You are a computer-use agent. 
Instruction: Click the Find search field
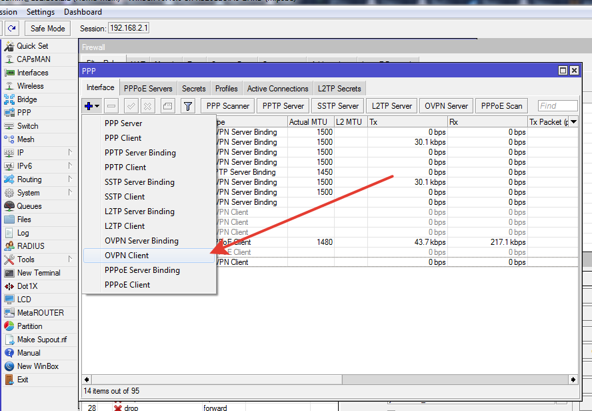(557, 106)
